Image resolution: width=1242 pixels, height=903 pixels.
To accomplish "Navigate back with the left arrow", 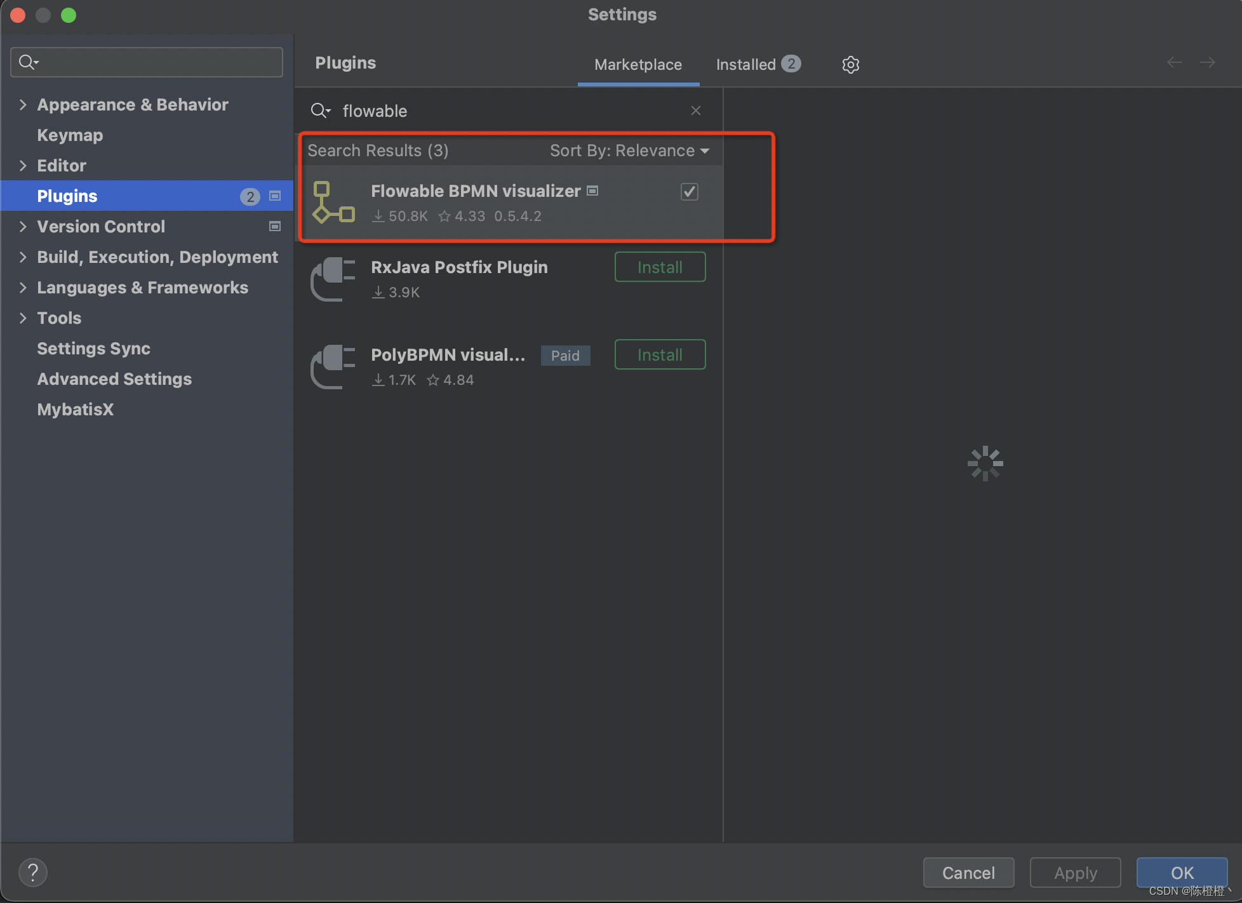I will [x=1175, y=62].
